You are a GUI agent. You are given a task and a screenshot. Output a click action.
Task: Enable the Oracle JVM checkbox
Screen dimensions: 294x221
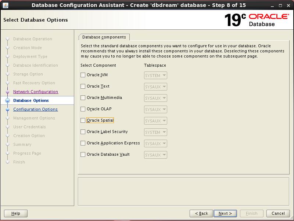coord(83,75)
